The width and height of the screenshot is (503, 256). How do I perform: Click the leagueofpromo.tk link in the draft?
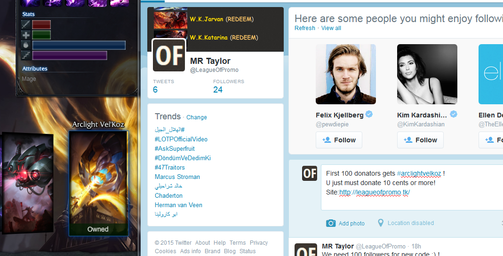click(x=375, y=192)
